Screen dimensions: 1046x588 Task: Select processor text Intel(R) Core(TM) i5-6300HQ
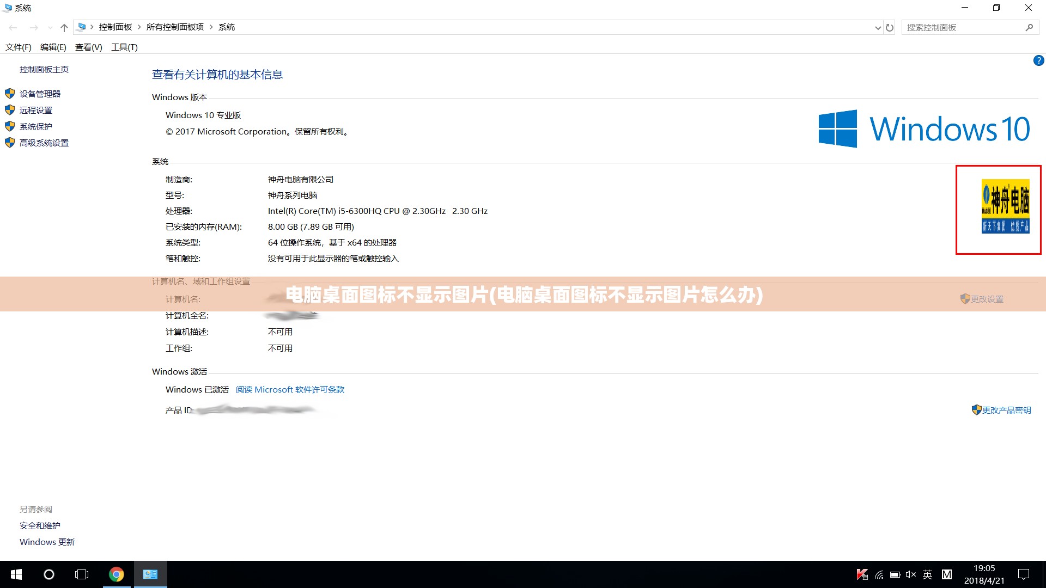378,211
